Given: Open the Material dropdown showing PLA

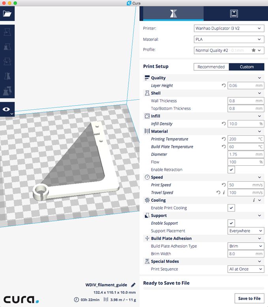Looking at the screenshot, I should tap(229, 39).
